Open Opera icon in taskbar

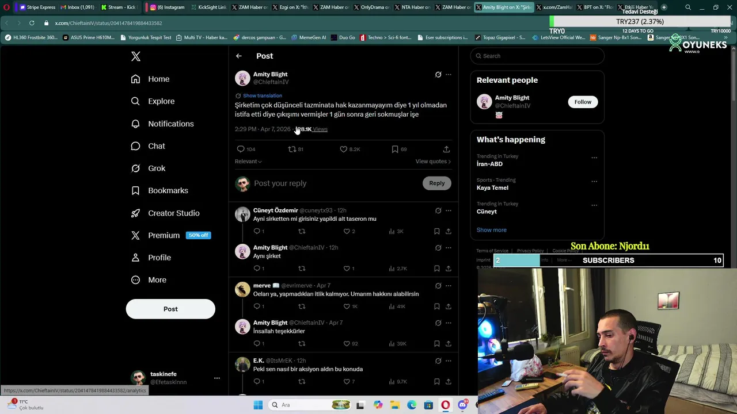coord(446,405)
